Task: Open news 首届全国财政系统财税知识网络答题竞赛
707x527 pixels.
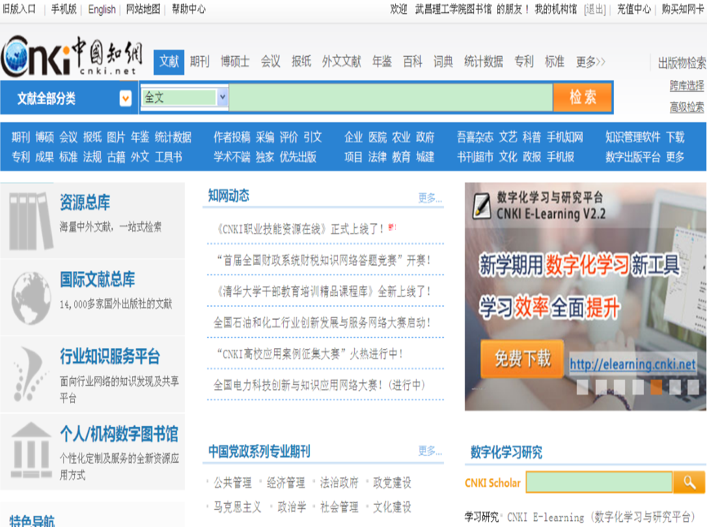Action: [324, 260]
